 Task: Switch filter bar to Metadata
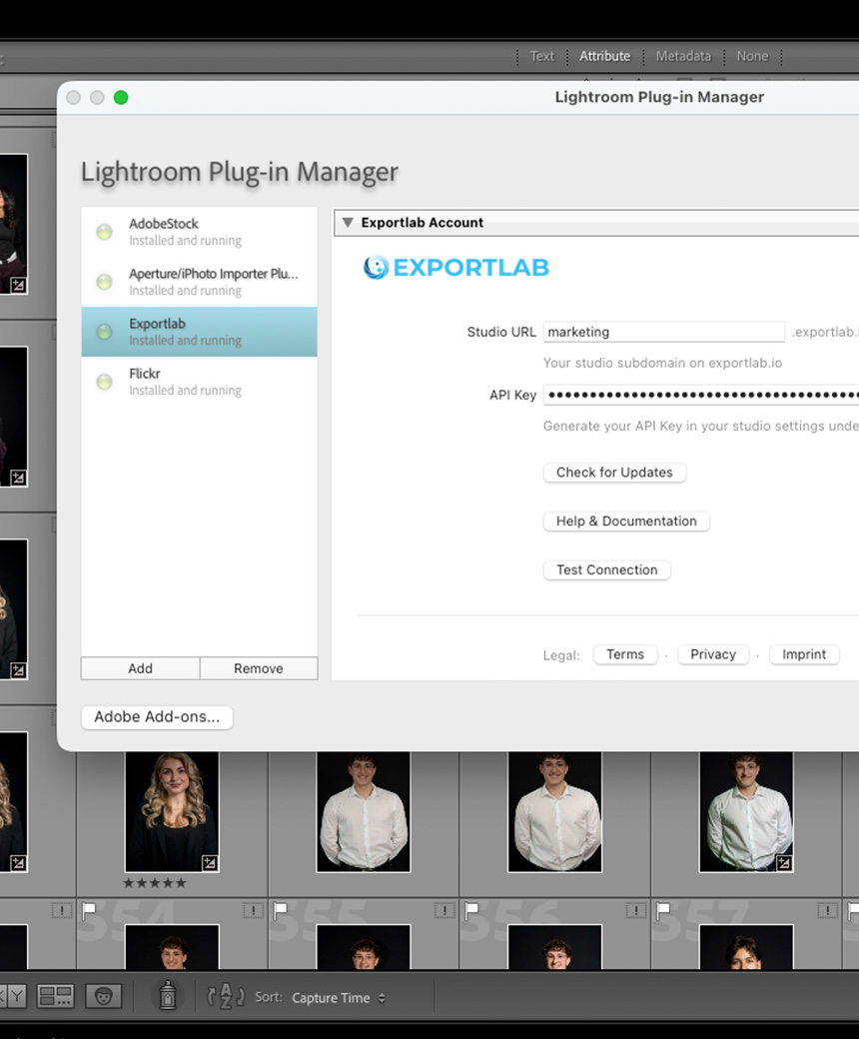tap(683, 56)
